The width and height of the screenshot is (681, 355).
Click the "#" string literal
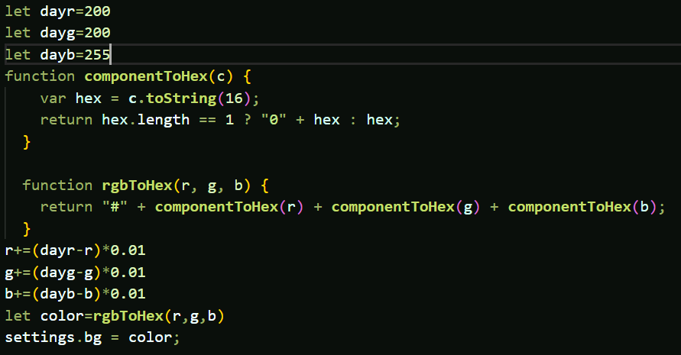click(x=115, y=207)
